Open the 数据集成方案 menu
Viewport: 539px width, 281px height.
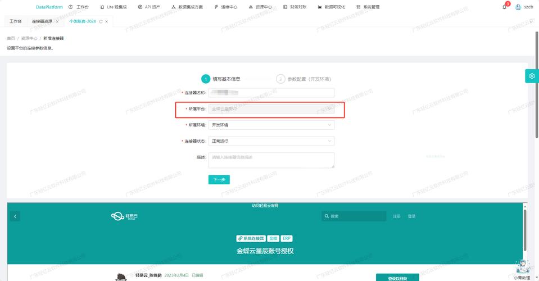point(187,7)
